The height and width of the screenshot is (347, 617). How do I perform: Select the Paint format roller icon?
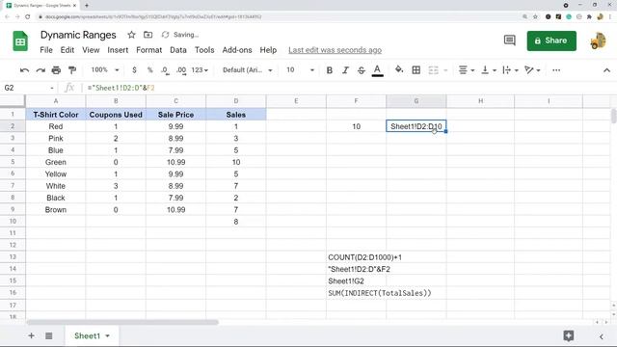click(x=72, y=70)
